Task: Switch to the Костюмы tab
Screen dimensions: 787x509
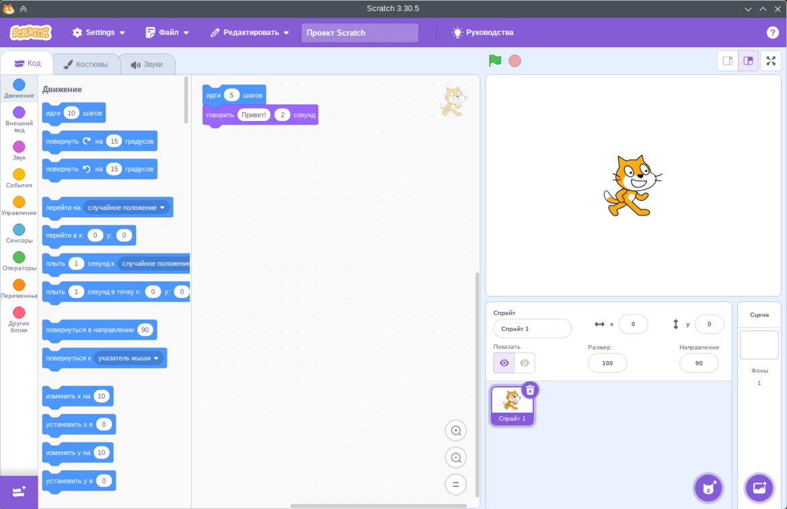Action: 86,64
